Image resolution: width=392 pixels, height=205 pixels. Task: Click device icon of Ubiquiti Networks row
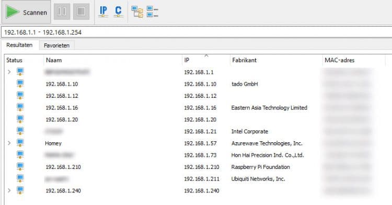[20, 178]
